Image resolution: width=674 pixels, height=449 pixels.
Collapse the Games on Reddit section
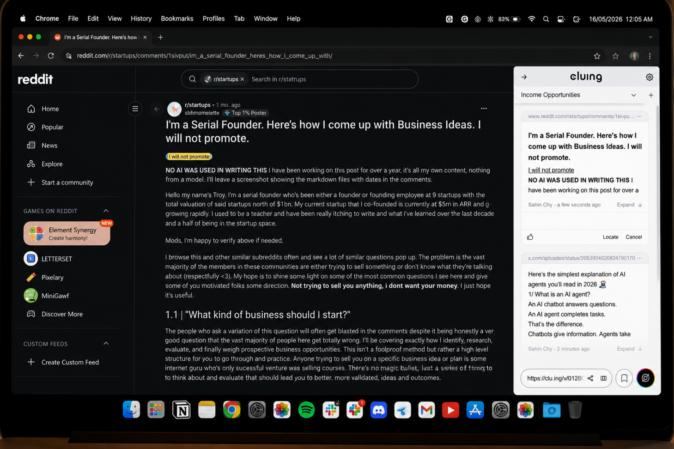(x=106, y=211)
